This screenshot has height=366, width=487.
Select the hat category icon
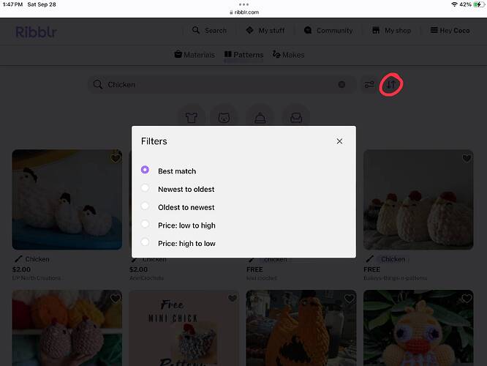point(260,117)
